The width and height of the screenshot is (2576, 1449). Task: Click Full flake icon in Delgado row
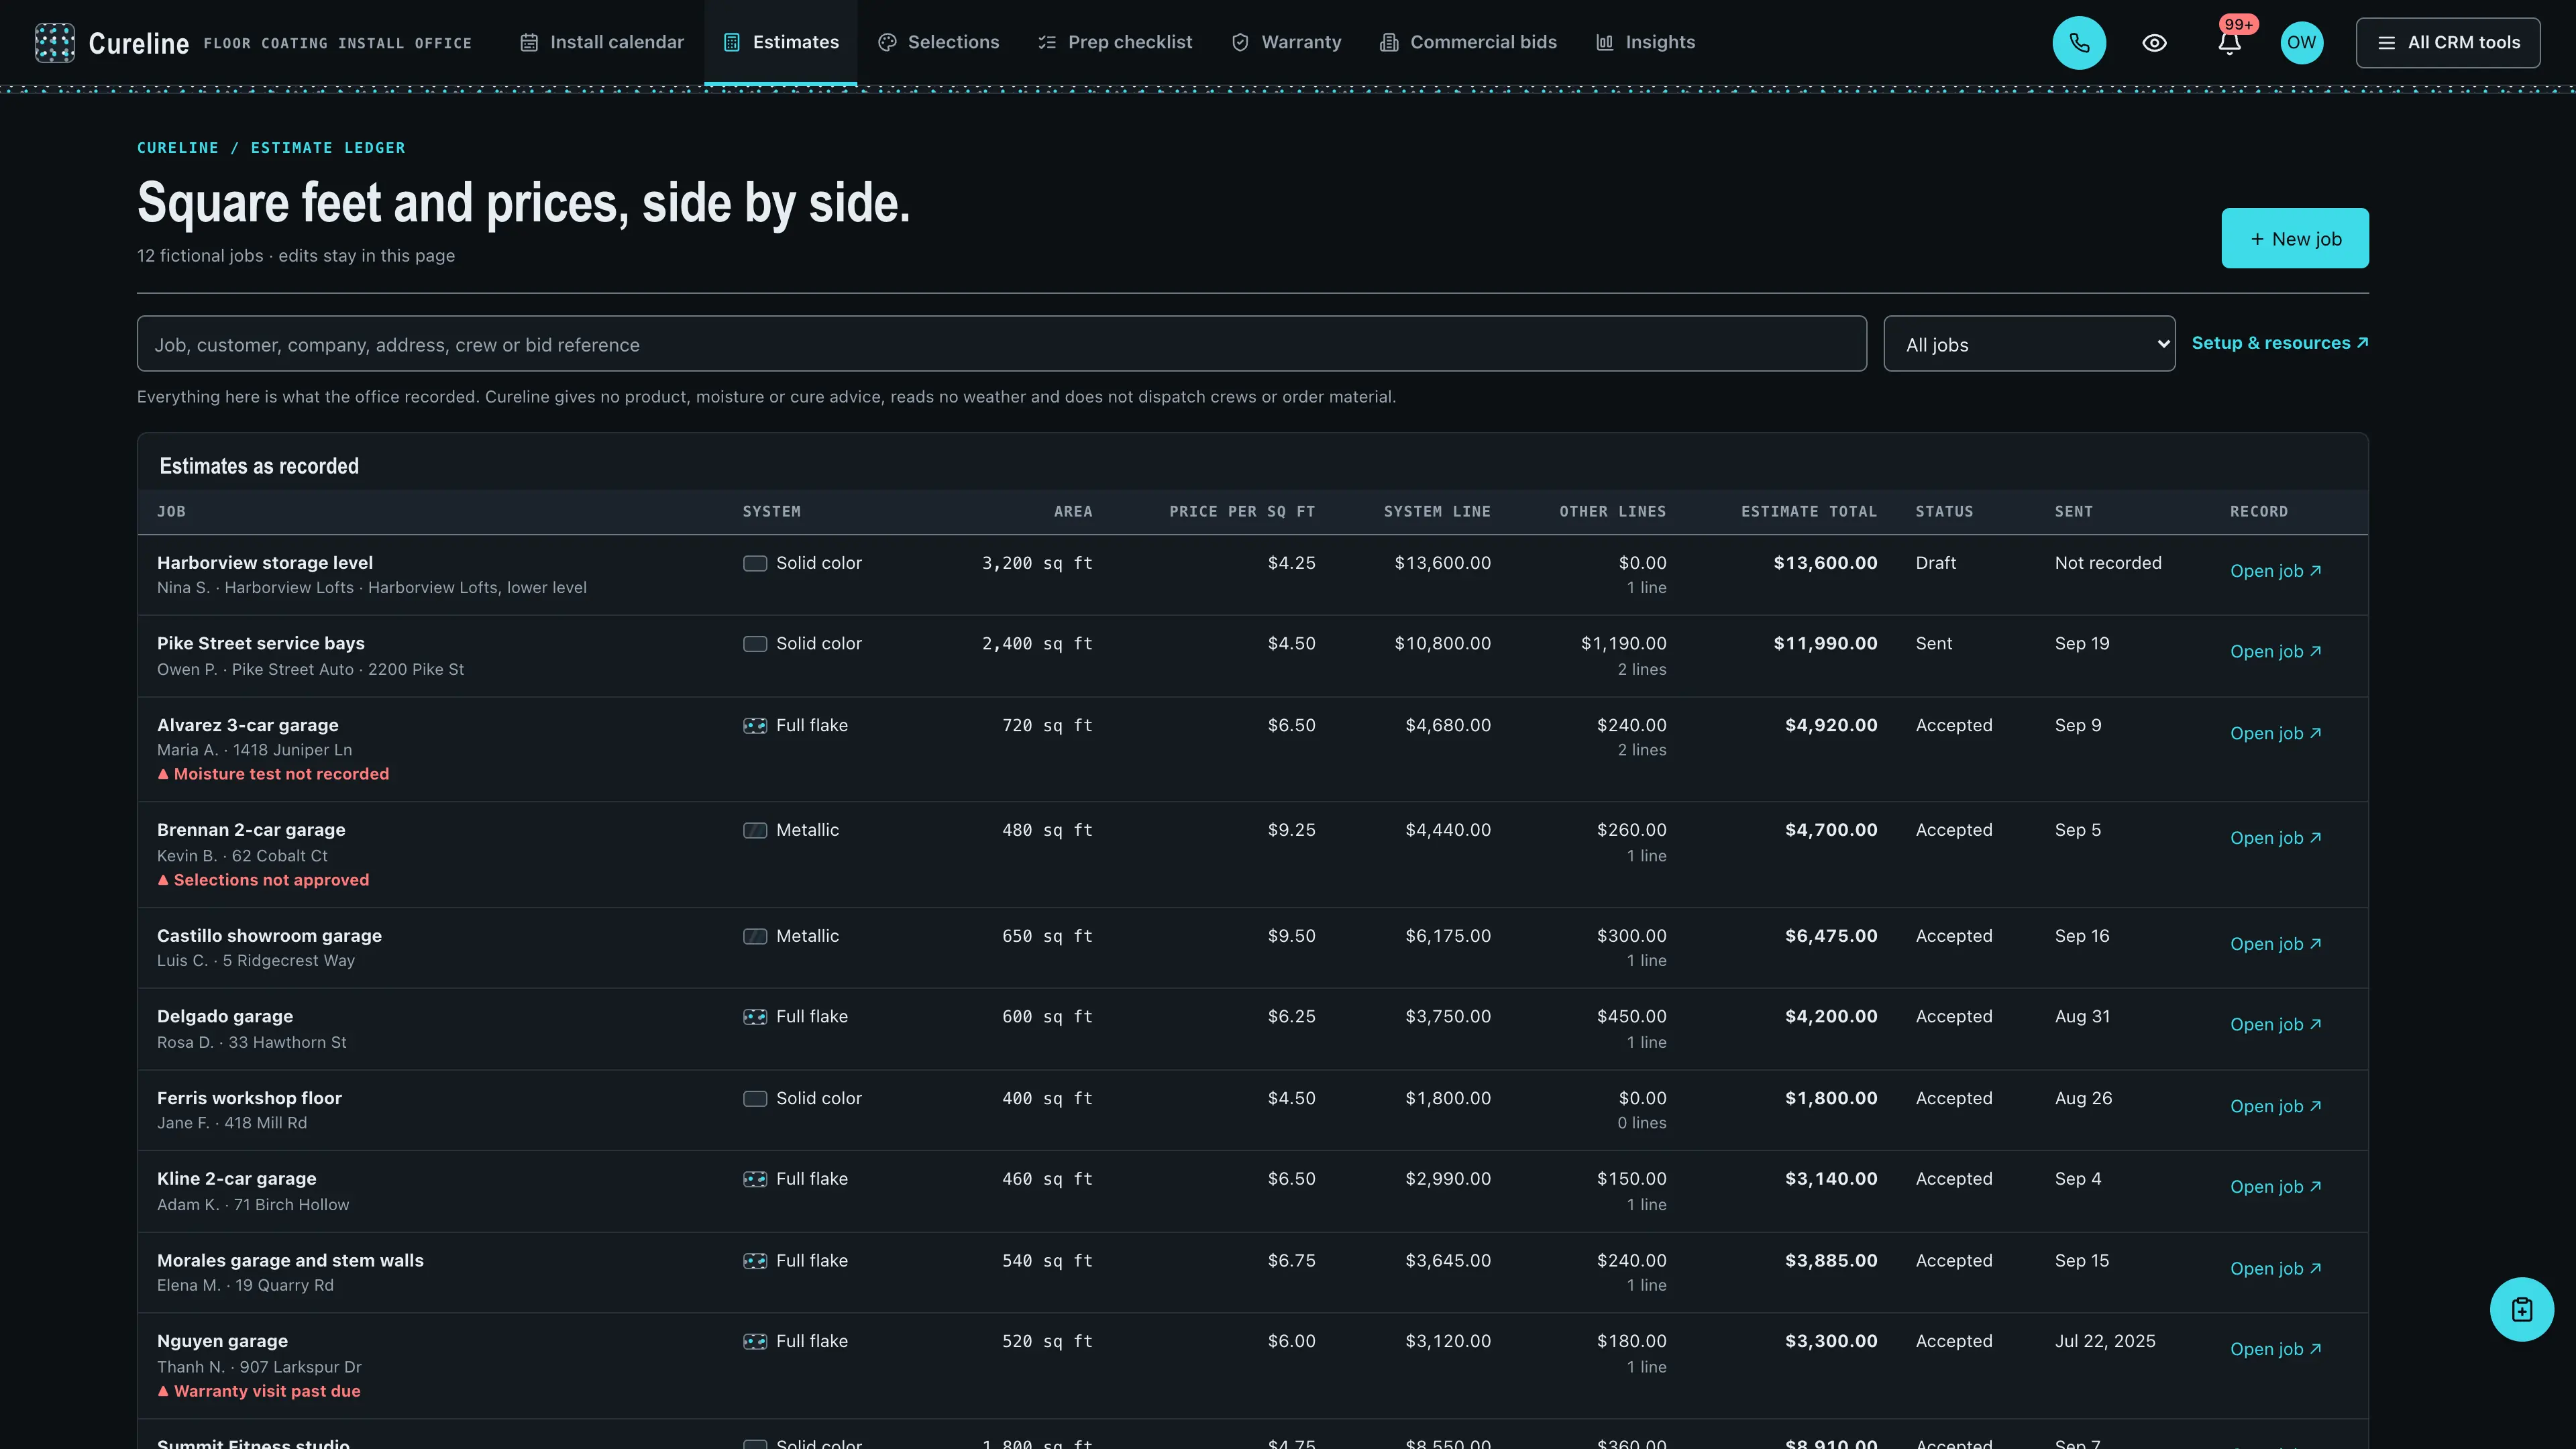click(x=755, y=1016)
